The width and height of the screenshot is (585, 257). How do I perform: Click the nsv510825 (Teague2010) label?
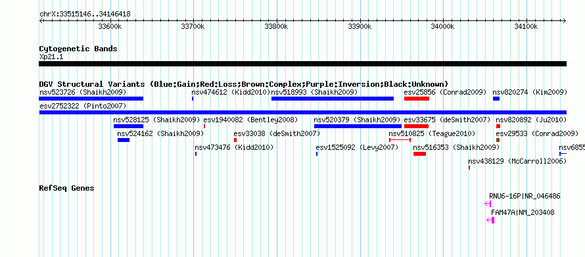(432, 133)
